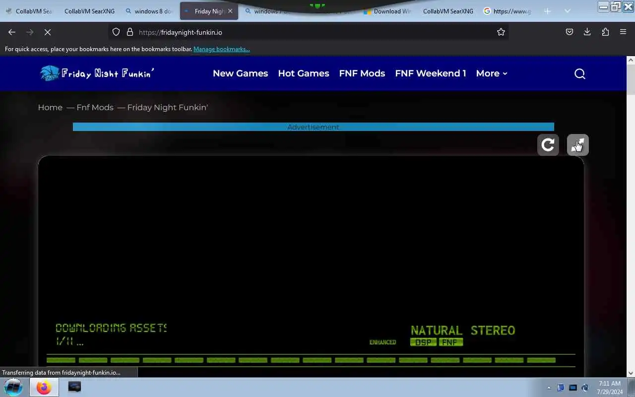Click the Firefox taskbar icon
Screen dimensions: 635x397
[44, 387]
